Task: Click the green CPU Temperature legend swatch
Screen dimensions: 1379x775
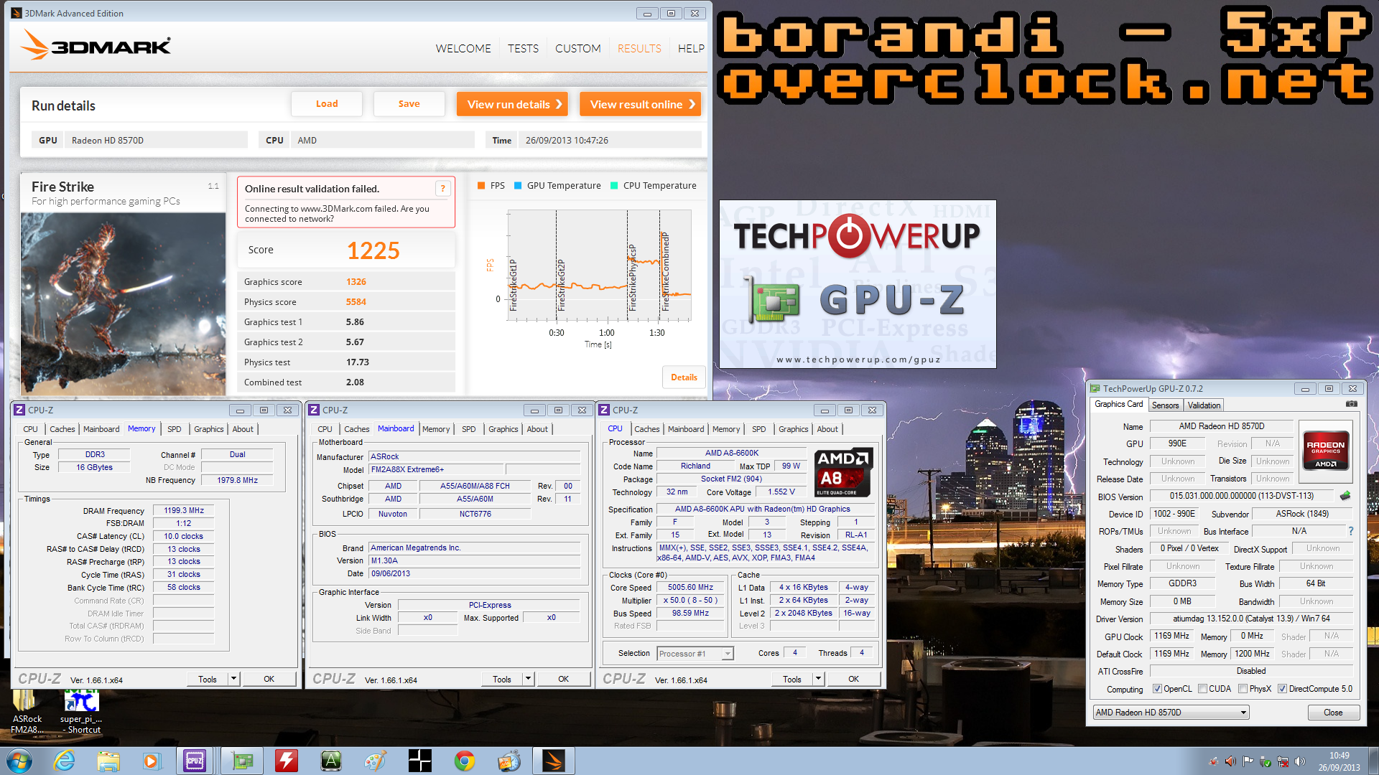Action: coord(614,186)
